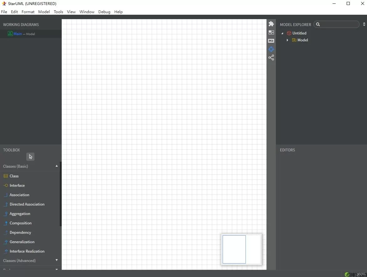
Task: Select the Class toolbox label
Action: pos(14,176)
